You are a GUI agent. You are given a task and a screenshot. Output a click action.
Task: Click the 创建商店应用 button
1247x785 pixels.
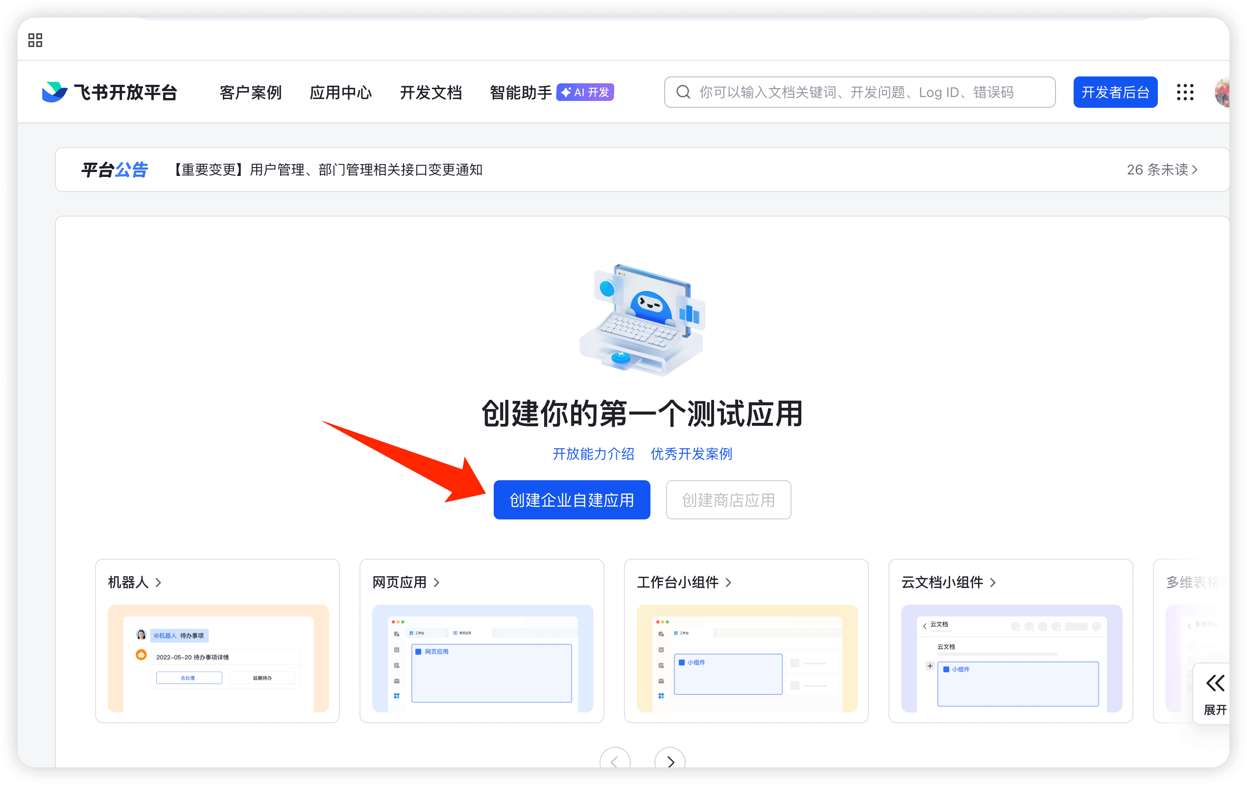click(728, 499)
